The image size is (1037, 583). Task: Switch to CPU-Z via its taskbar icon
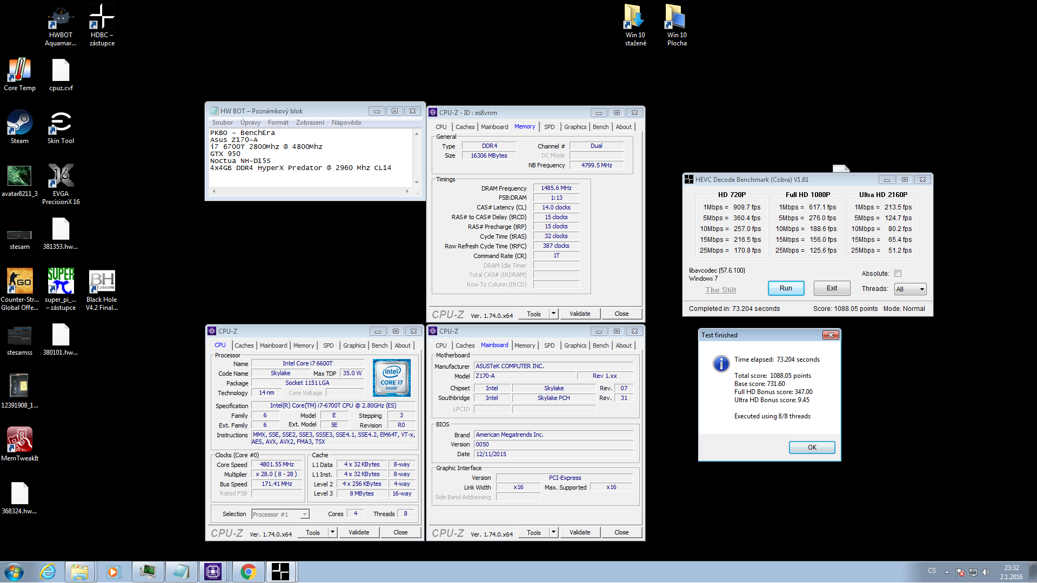(x=213, y=572)
